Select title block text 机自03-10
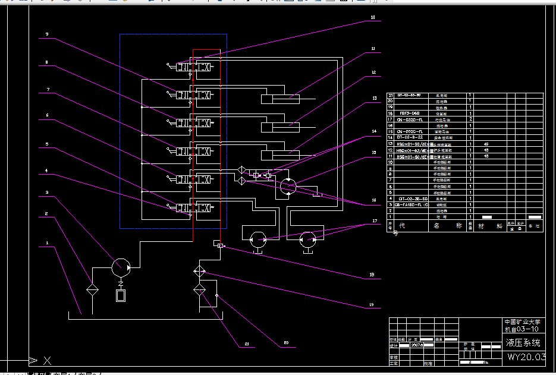The image size is (556, 375). [x=522, y=329]
